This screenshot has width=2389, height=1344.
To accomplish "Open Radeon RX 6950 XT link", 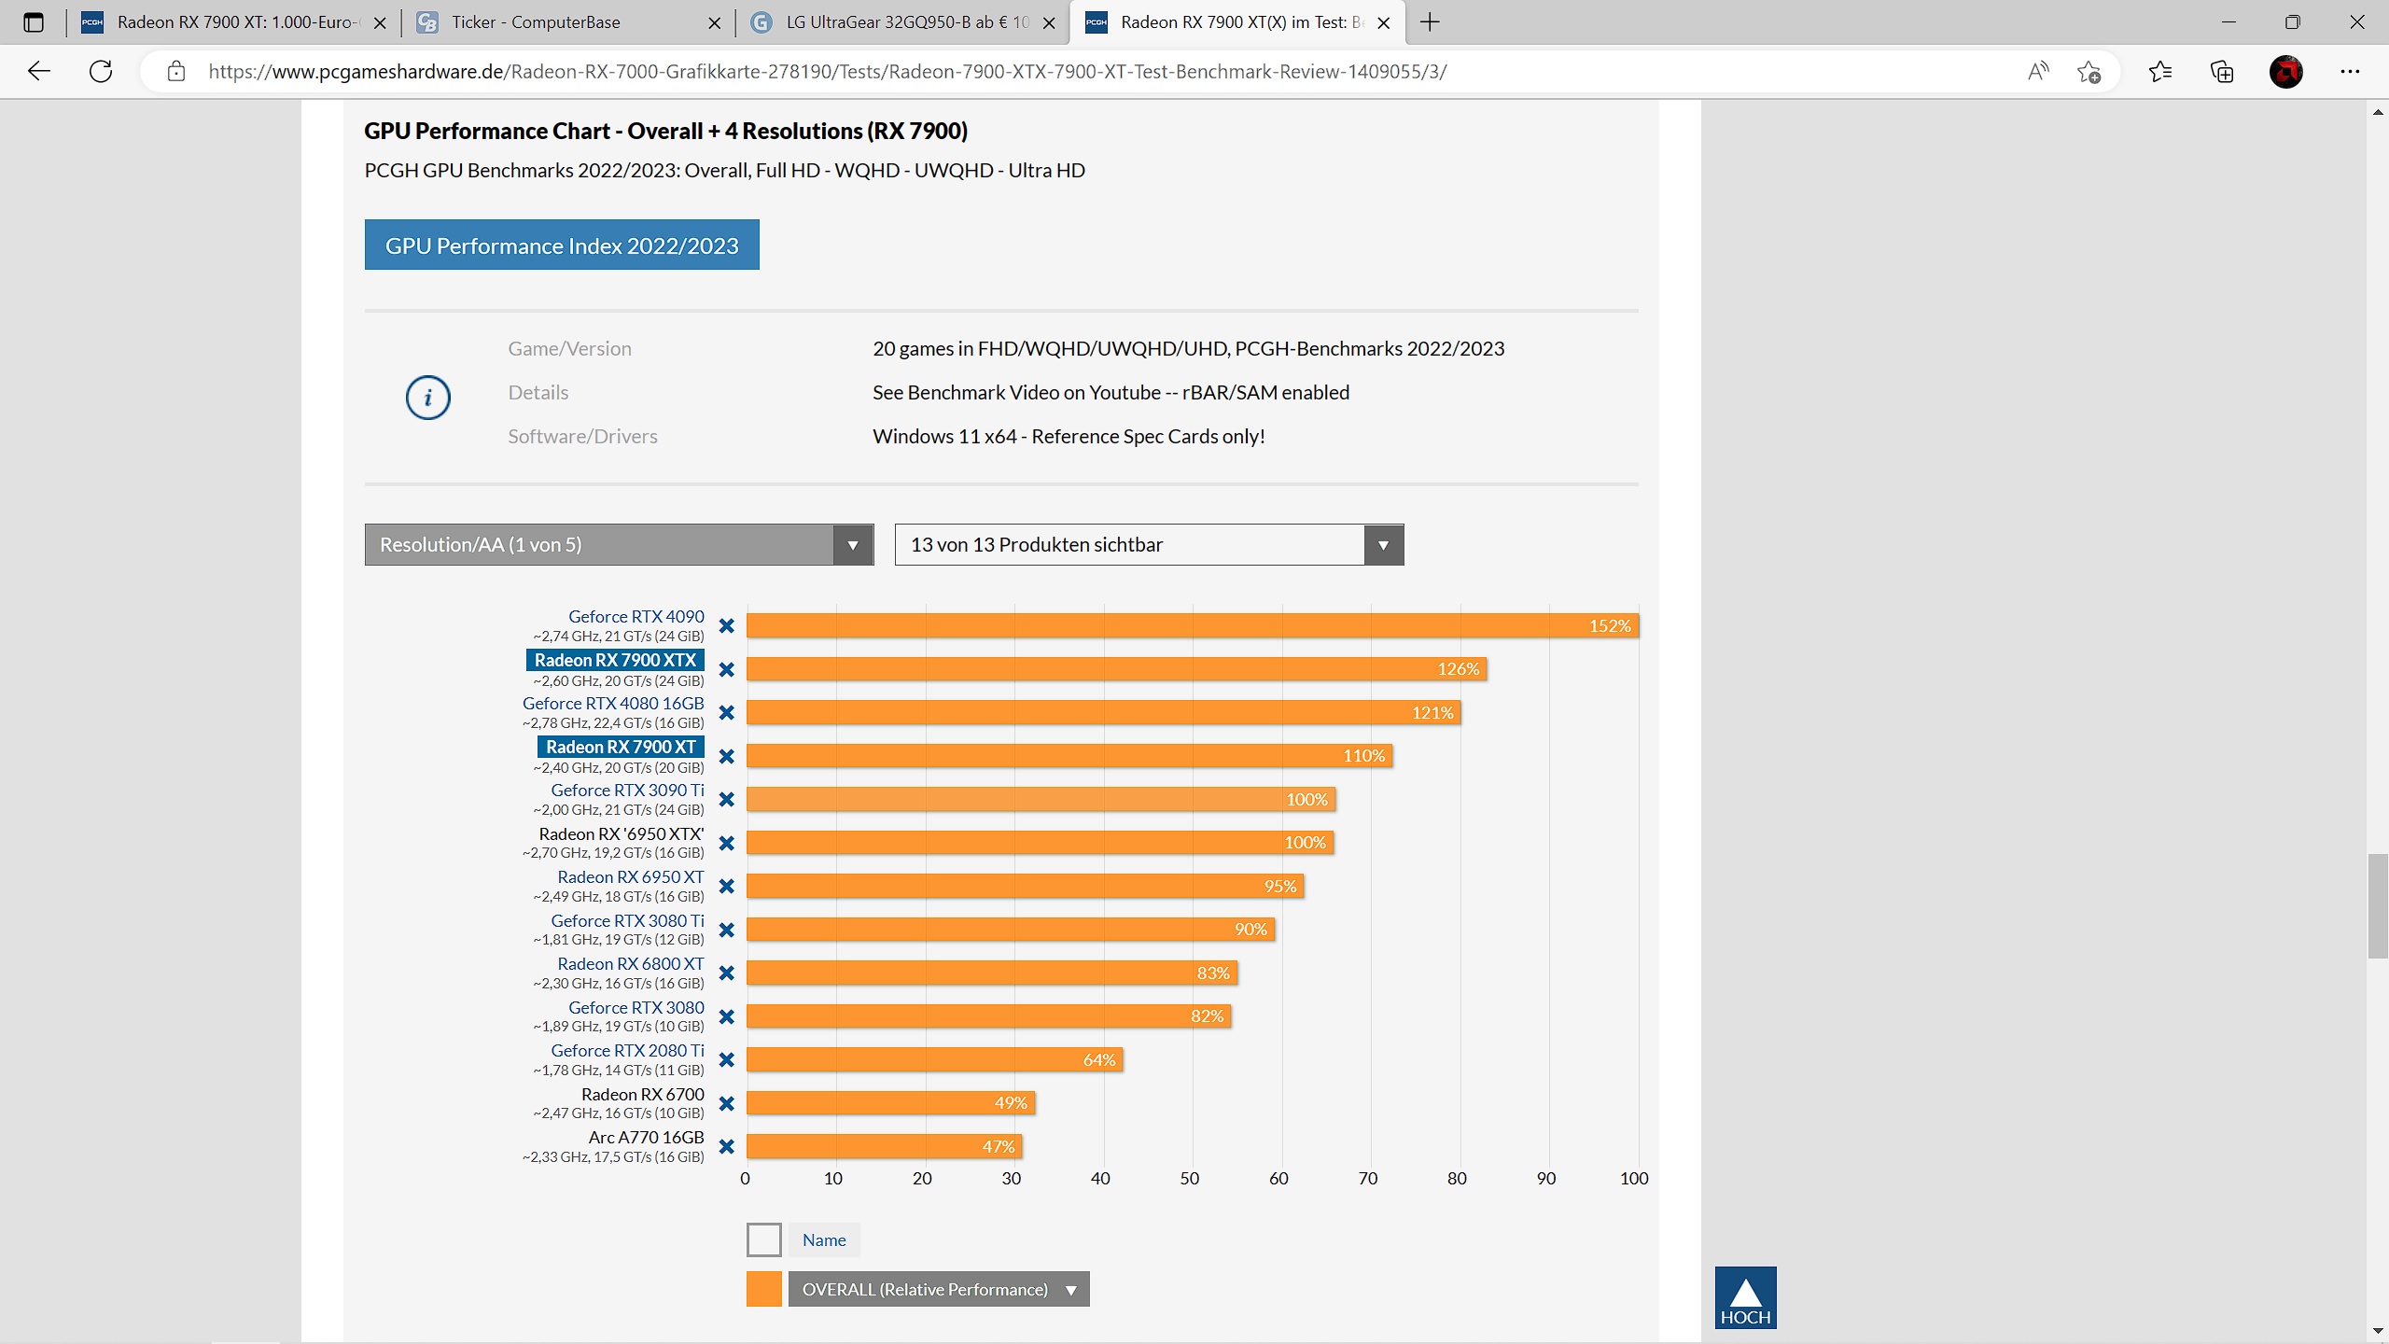I will click(x=630, y=877).
